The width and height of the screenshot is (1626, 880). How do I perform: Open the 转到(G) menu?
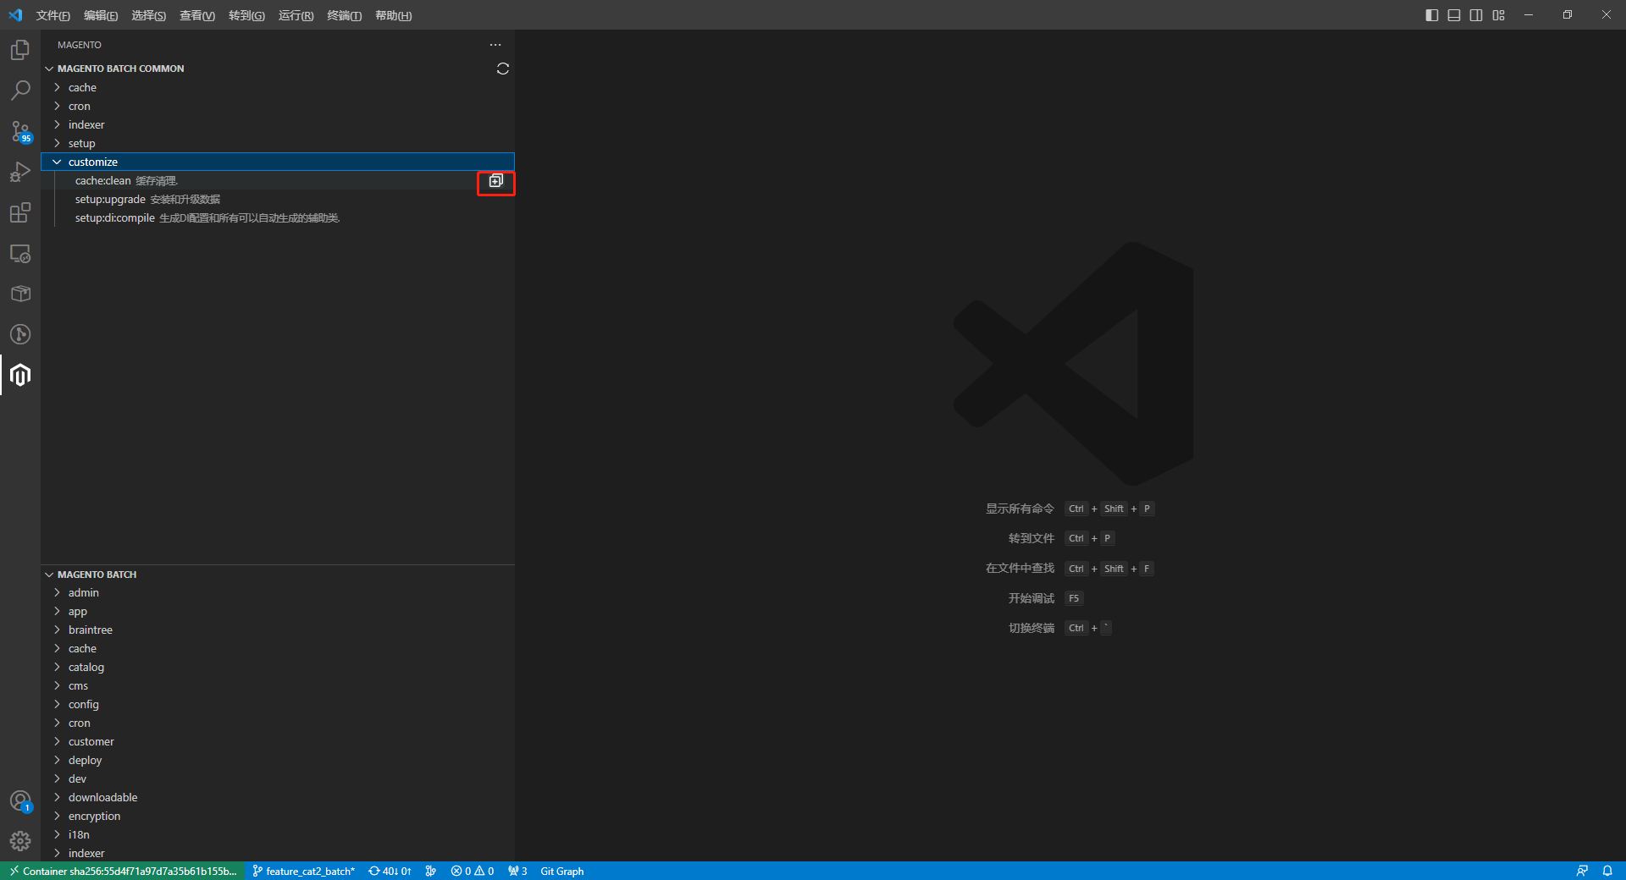[246, 15]
